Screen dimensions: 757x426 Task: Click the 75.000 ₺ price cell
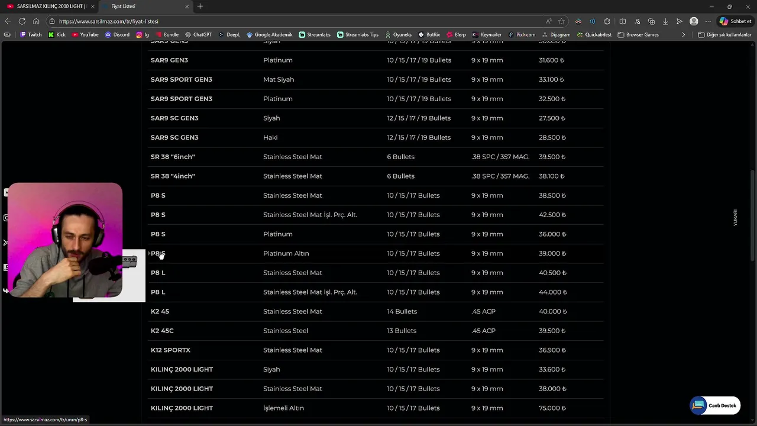click(552, 408)
